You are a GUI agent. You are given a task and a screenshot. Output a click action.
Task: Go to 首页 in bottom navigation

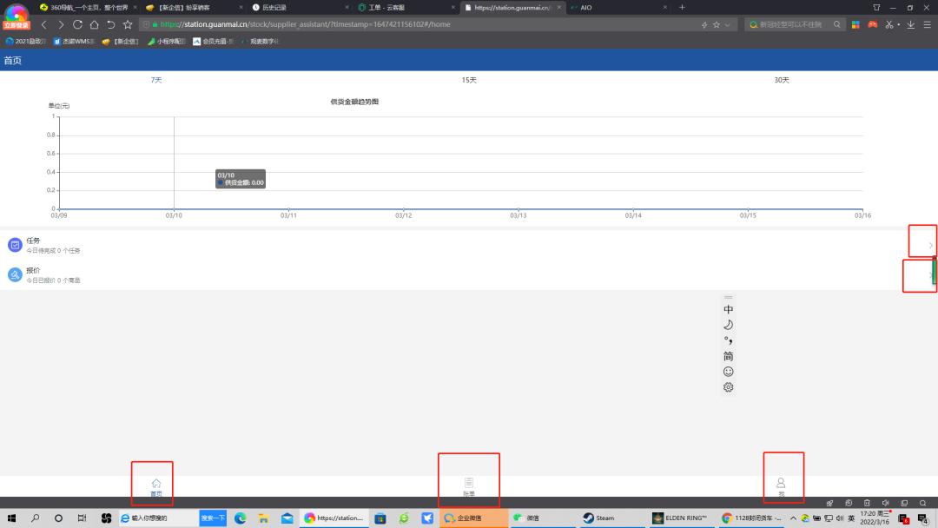tap(156, 486)
